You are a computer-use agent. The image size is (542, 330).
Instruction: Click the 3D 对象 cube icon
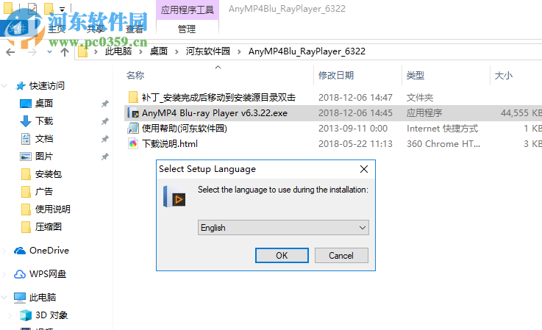(26, 315)
